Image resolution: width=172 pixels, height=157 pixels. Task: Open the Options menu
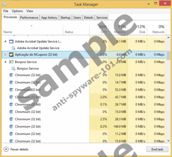(x=17, y=11)
